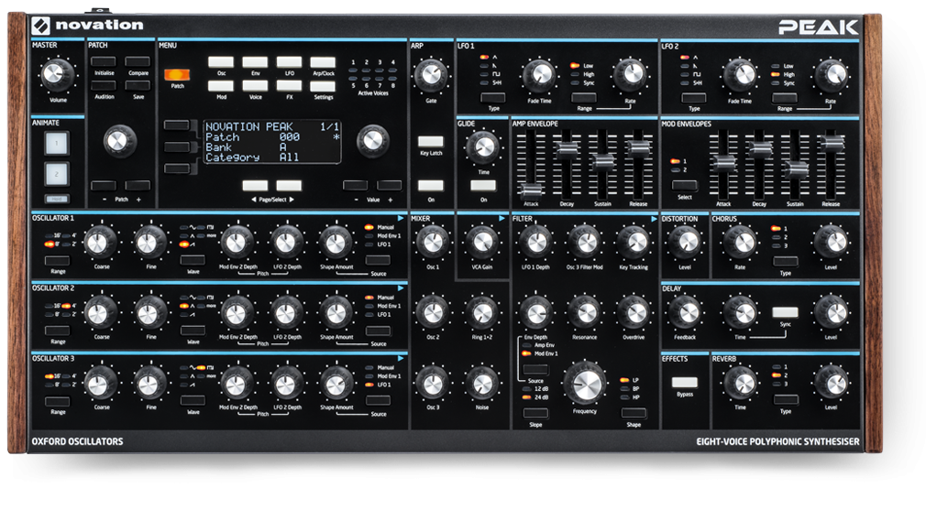Viewport: 926px width, 510px height.
Task: Click the Filter Frequency knob
Action: [x=584, y=381]
